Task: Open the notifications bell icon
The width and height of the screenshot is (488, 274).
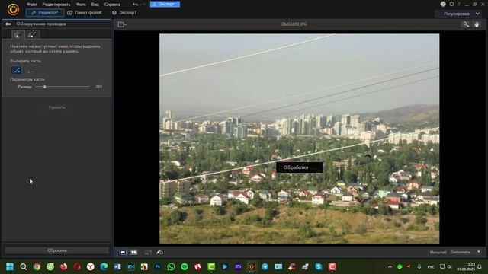Action: coord(480,267)
